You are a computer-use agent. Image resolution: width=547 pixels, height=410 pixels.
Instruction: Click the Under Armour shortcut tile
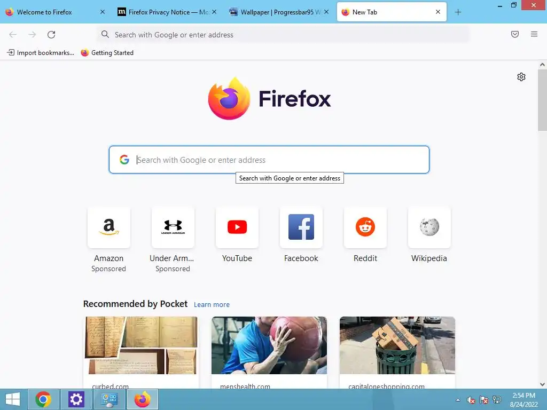tap(173, 227)
